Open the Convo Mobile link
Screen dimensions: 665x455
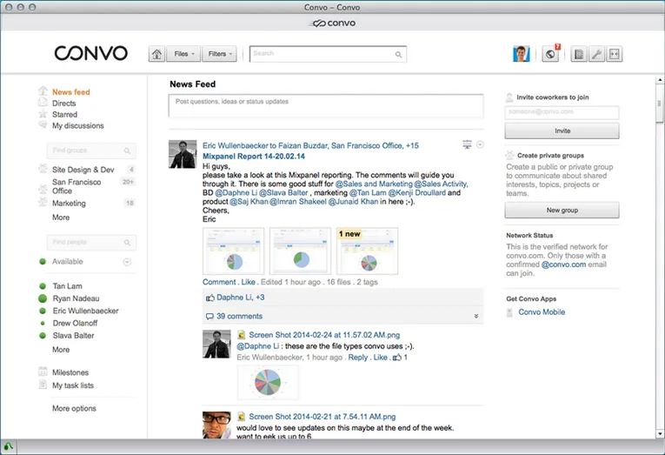[x=542, y=312]
